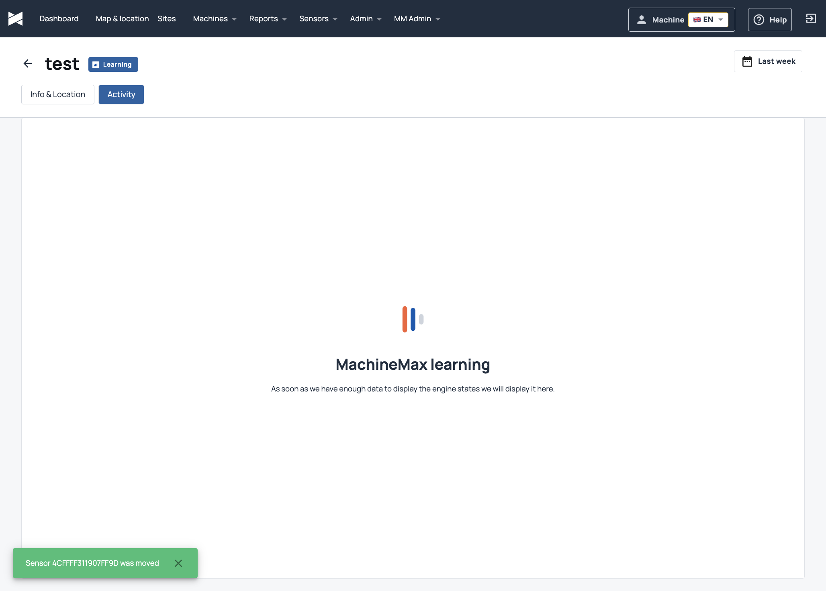826x591 pixels.
Task: Expand the Sensors dropdown menu
Action: click(318, 18)
